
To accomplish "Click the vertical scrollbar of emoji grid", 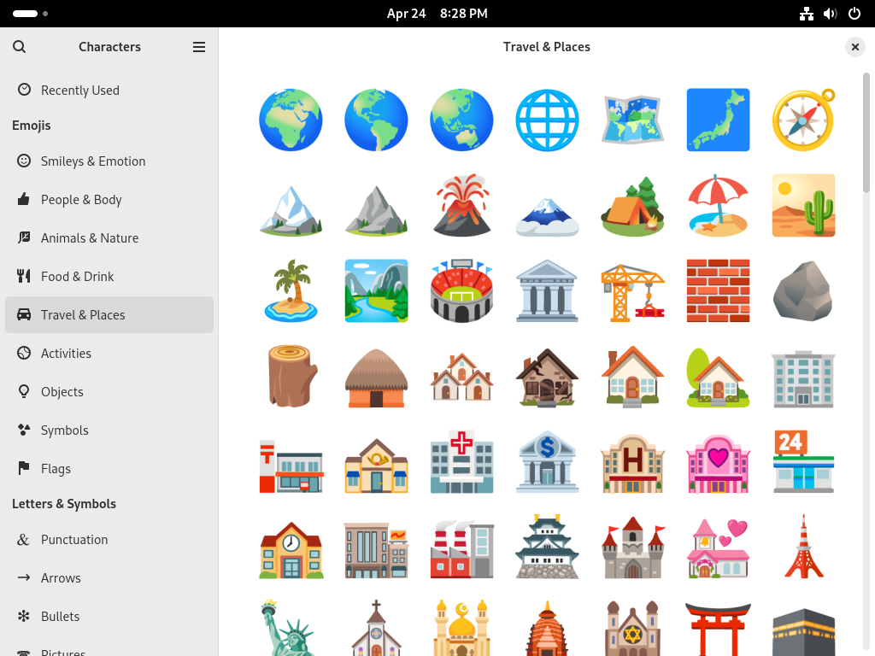I will (x=866, y=132).
